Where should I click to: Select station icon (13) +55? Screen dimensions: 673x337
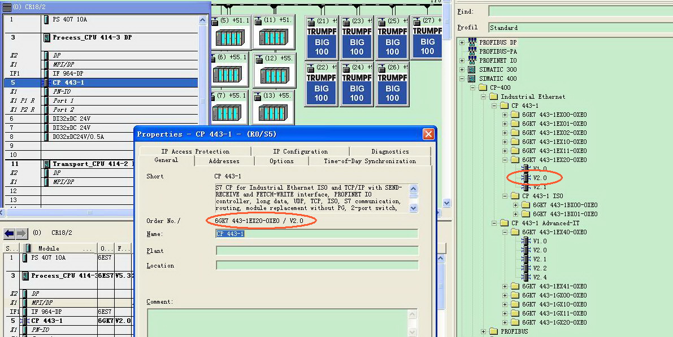pyautogui.click(x=273, y=107)
